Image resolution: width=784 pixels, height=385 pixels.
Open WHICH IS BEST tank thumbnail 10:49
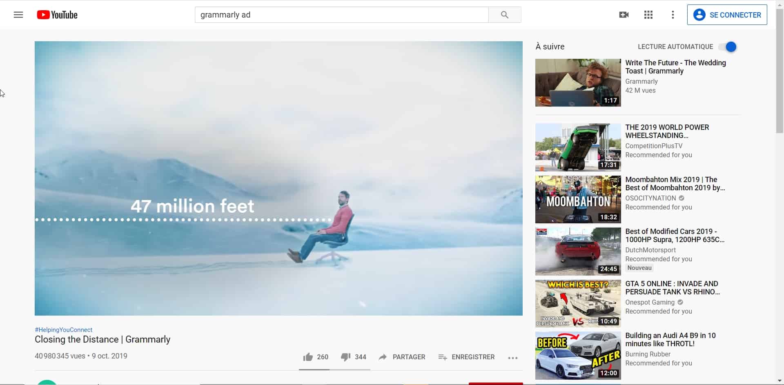[x=578, y=303]
